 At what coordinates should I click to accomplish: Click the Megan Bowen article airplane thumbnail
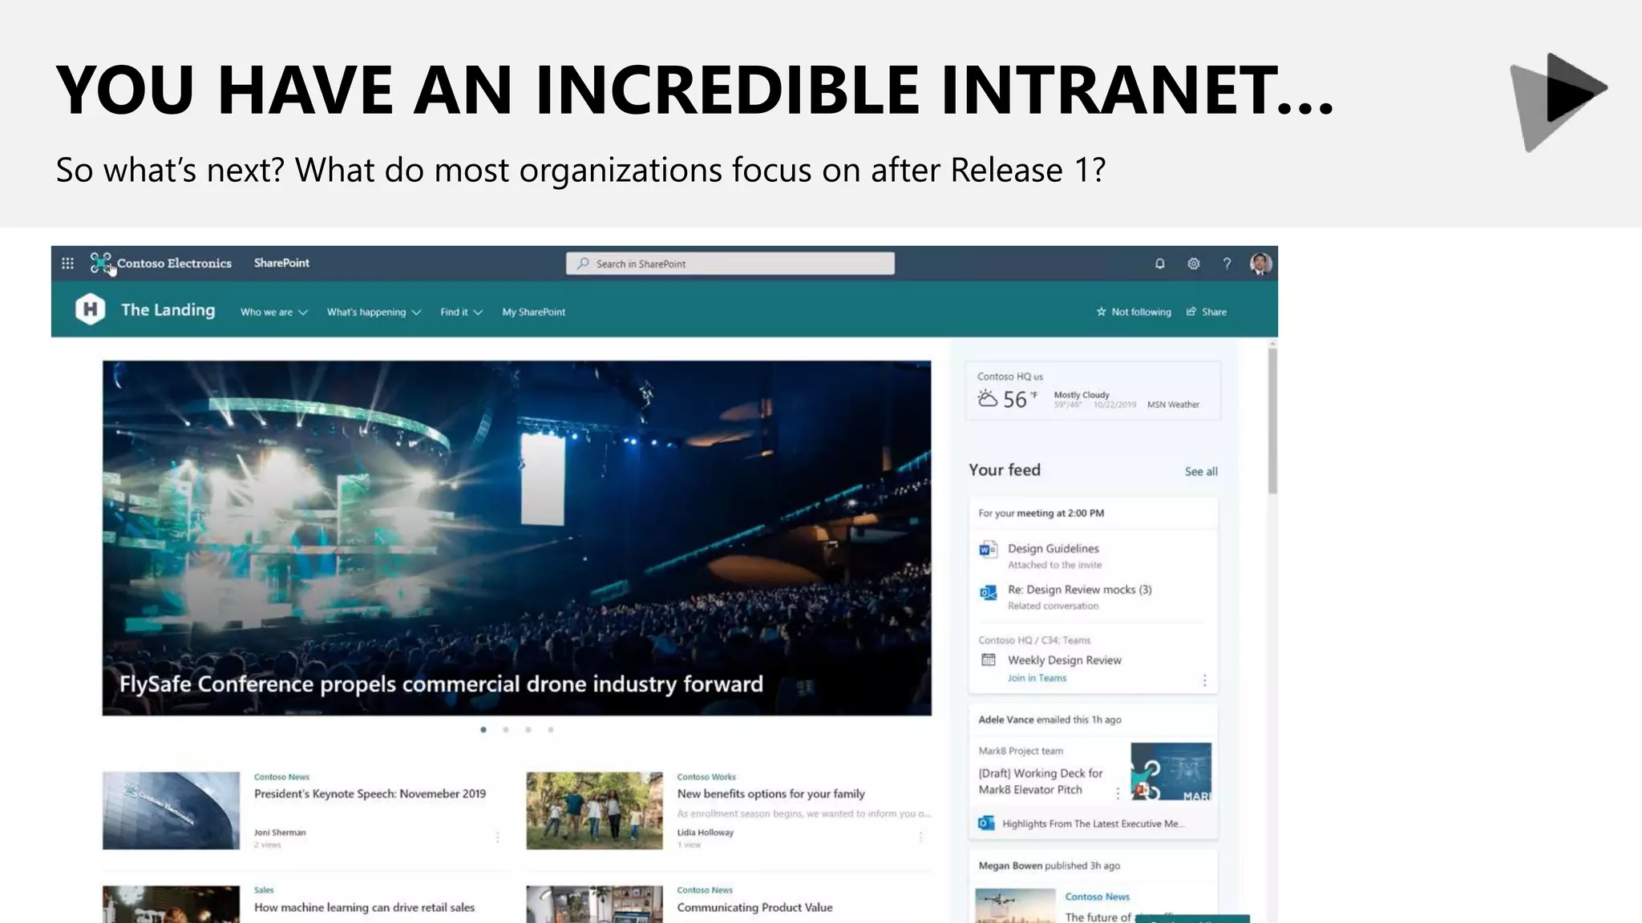click(1015, 906)
